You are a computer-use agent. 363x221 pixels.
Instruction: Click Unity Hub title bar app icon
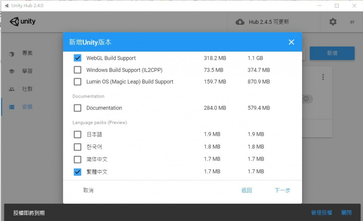pyautogui.click(x=7, y=6)
